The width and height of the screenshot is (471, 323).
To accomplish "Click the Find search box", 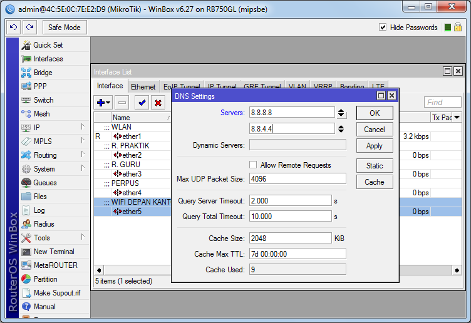I will pyautogui.click(x=442, y=103).
